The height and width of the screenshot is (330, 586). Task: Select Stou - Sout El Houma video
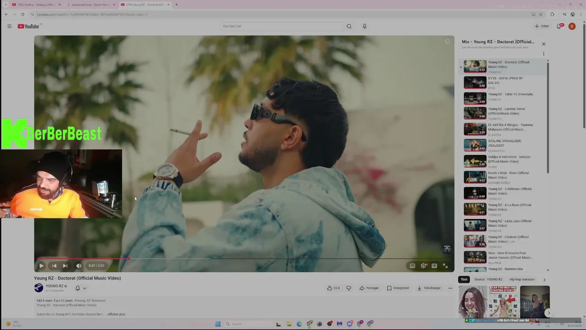pos(503,258)
